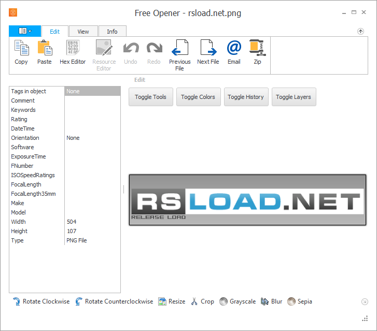377x331 pixels.
Task: Select the 'Orientation' property label
Action: [x=25, y=138]
